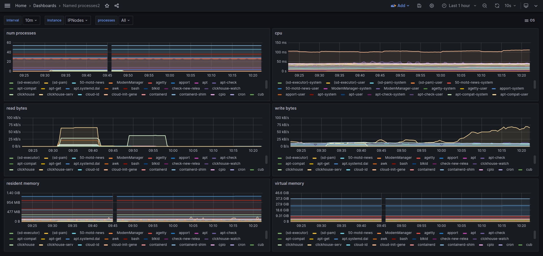This screenshot has height=256, width=543.
Task: Toggle ModemManager series in num processes legend
Action: pyautogui.click(x=130, y=83)
